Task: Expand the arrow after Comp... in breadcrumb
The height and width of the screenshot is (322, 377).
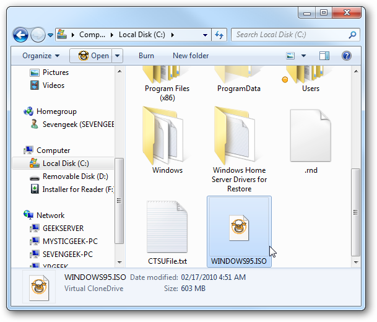Action: 112,35
